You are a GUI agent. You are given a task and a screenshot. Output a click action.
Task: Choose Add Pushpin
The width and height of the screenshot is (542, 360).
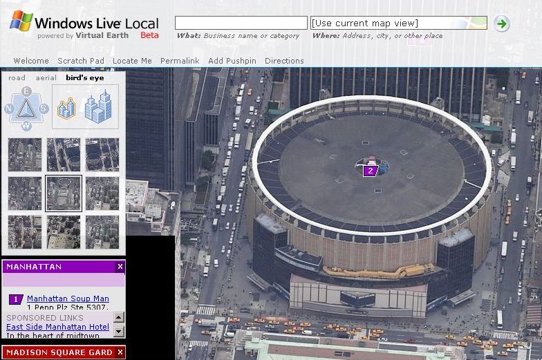(x=232, y=61)
